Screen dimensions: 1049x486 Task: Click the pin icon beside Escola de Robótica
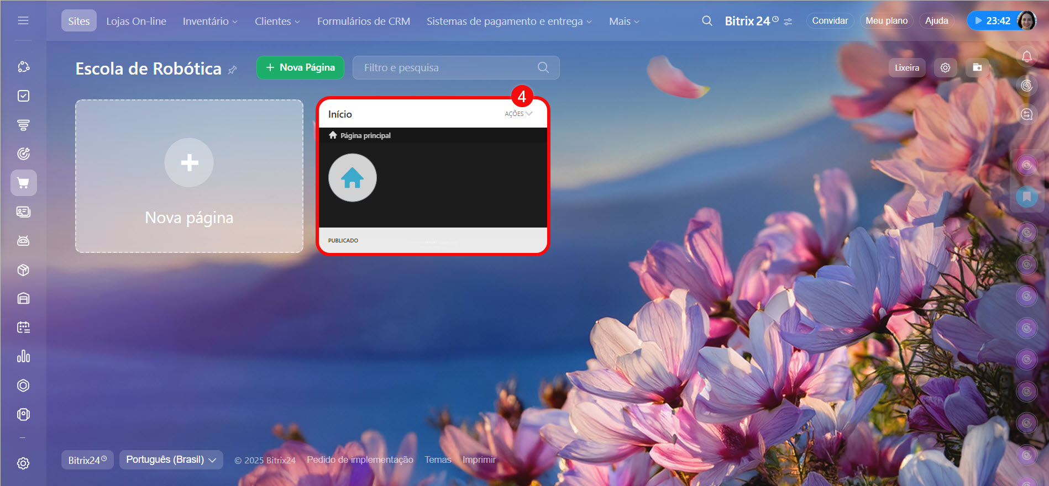(x=233, y=70)
